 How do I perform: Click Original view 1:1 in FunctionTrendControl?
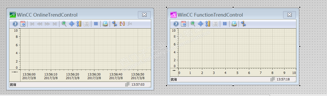pos(215,24)
